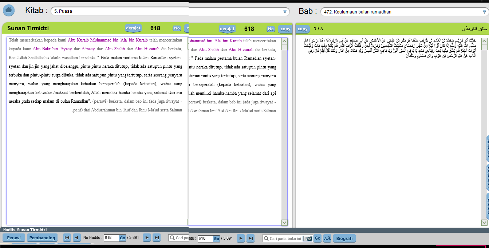The height and width of the screenshot is (248, 489).
Task: Click the Arabic title 'سنن الترمذى'
Action: [474, 29]
